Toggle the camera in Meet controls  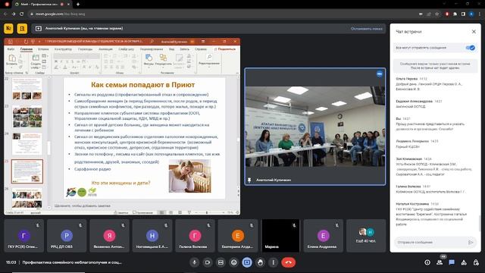(208, 262)
